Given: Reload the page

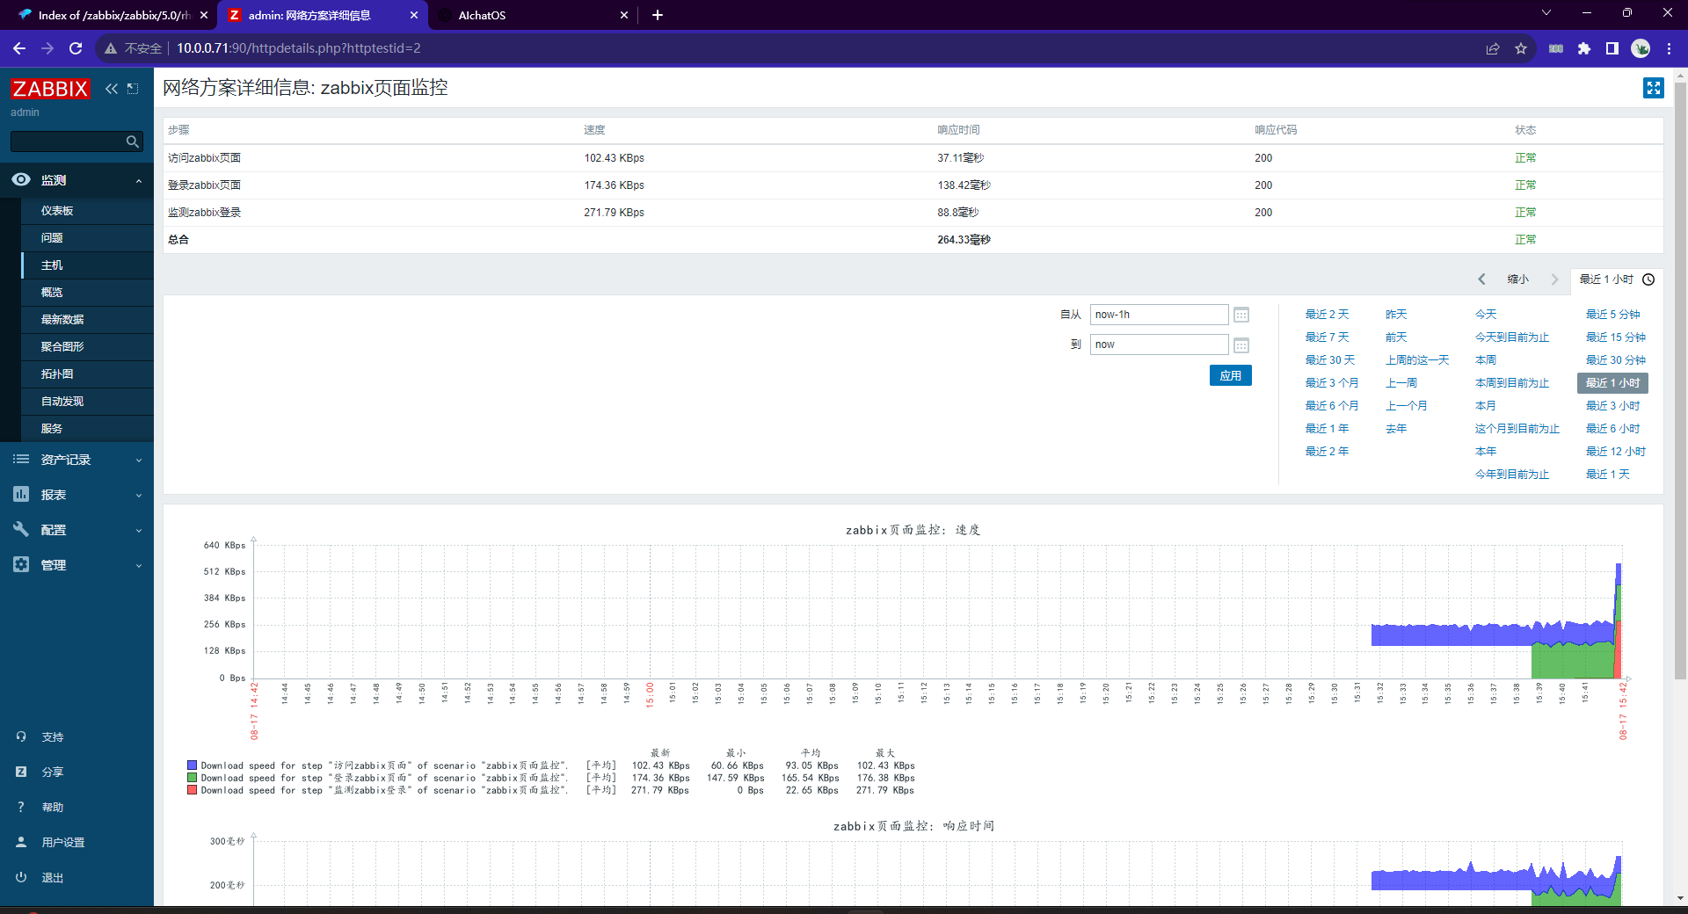Looking at the screenshot, I should (x=76, y=48).
